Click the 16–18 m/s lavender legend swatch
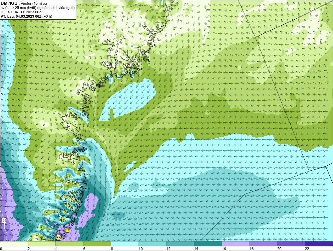This screenshot has height=251, width=333. tap(236, 244)
